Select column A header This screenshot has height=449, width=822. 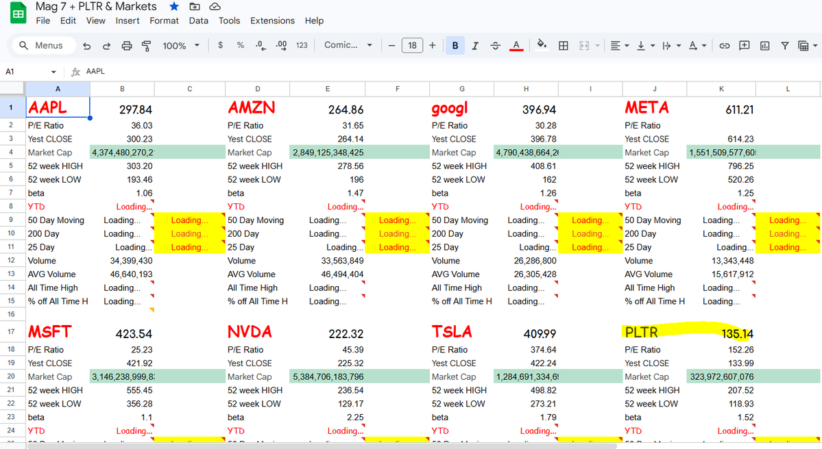click(x=58, y=89)
